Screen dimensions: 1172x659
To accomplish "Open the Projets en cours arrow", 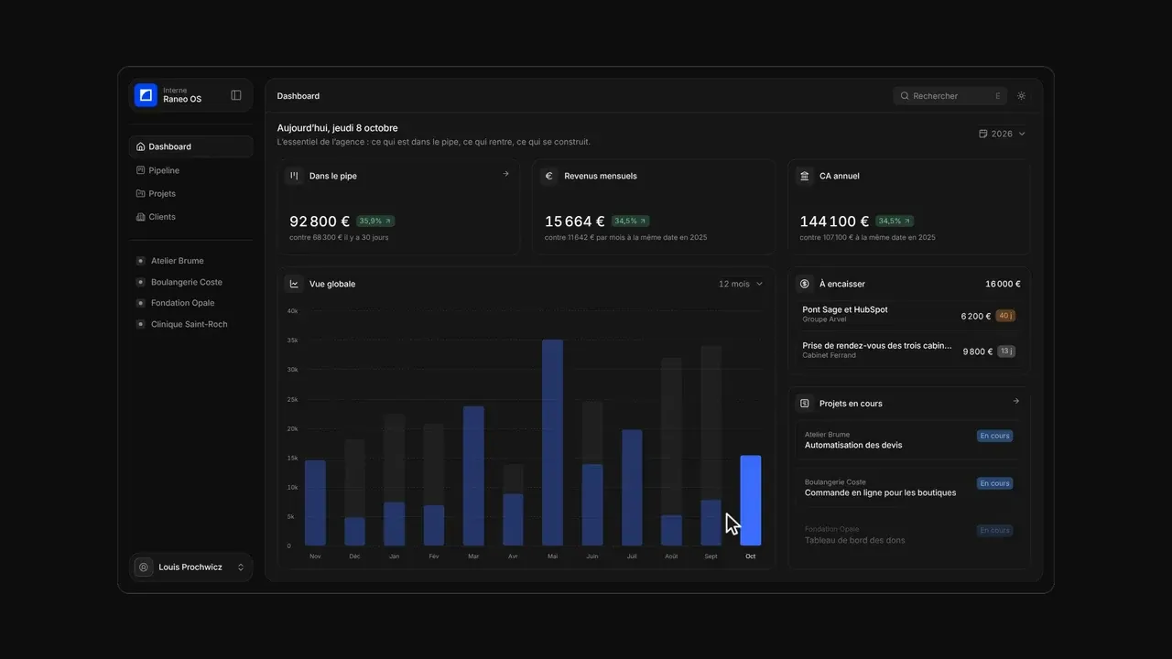I will tap(1015, 401).
